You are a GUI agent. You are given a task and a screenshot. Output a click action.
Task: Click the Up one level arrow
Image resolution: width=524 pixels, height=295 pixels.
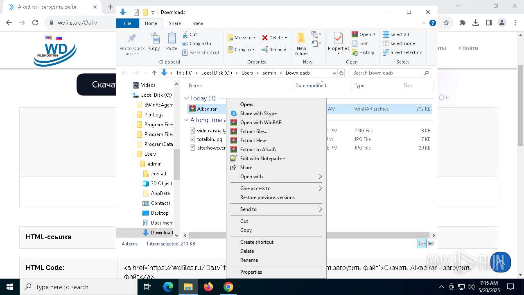154,73
